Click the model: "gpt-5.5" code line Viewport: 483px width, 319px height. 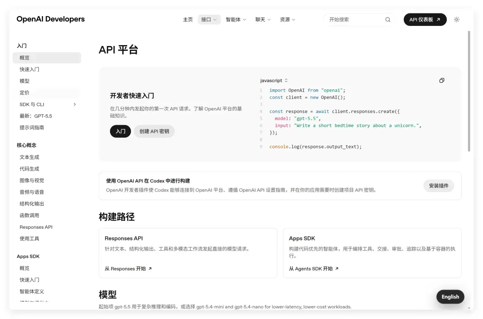pyautogui.click(x=297, y=119)
